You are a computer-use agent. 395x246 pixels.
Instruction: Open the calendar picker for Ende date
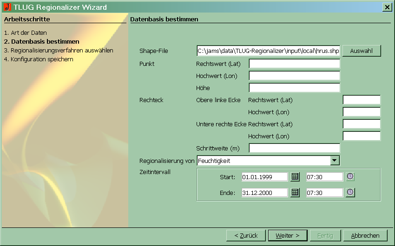[x=295, y=193]
